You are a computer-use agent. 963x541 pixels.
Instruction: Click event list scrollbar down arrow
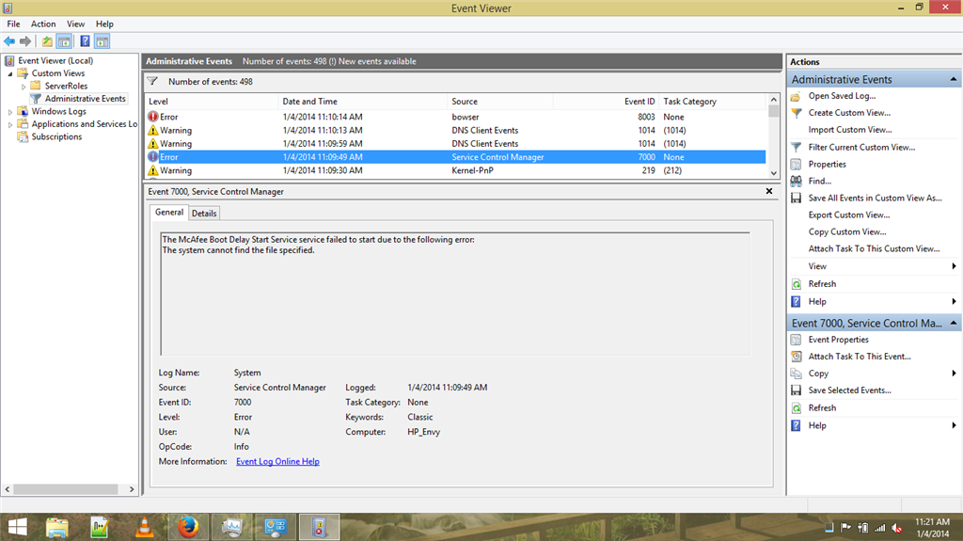click(774, 173)
